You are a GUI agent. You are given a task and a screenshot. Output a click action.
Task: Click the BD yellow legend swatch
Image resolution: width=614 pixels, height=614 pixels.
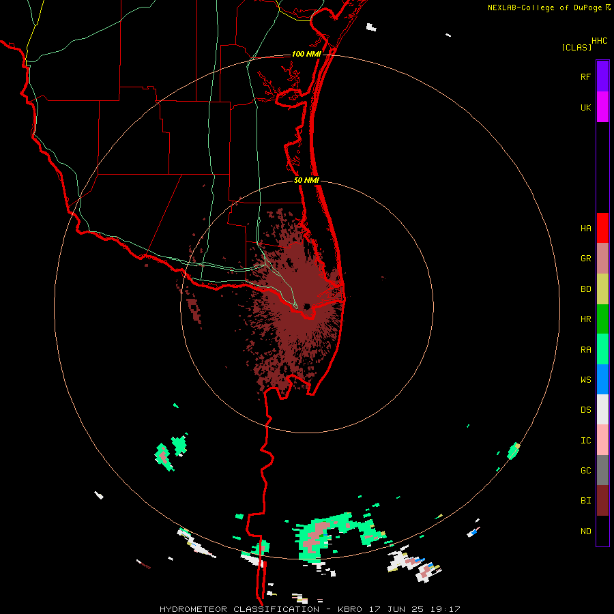[x=602, y=289]
